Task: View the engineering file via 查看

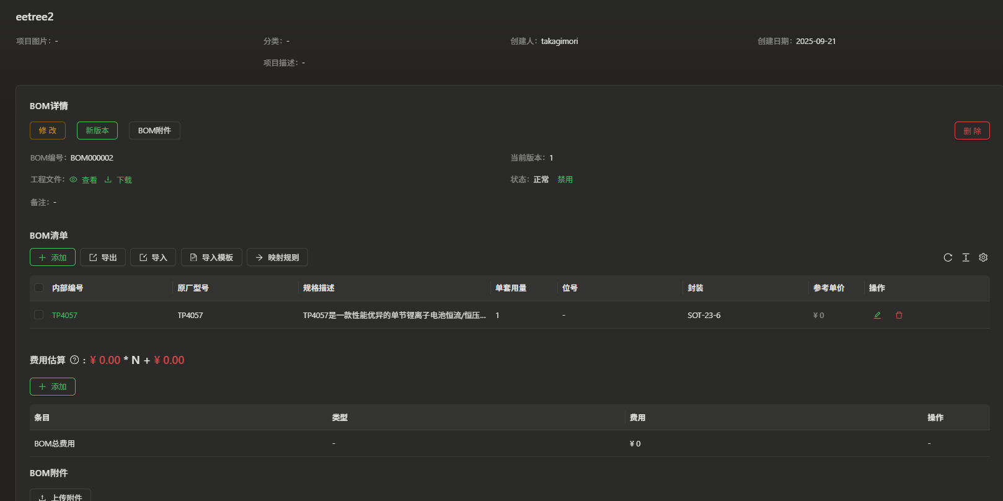Action: 84,180
